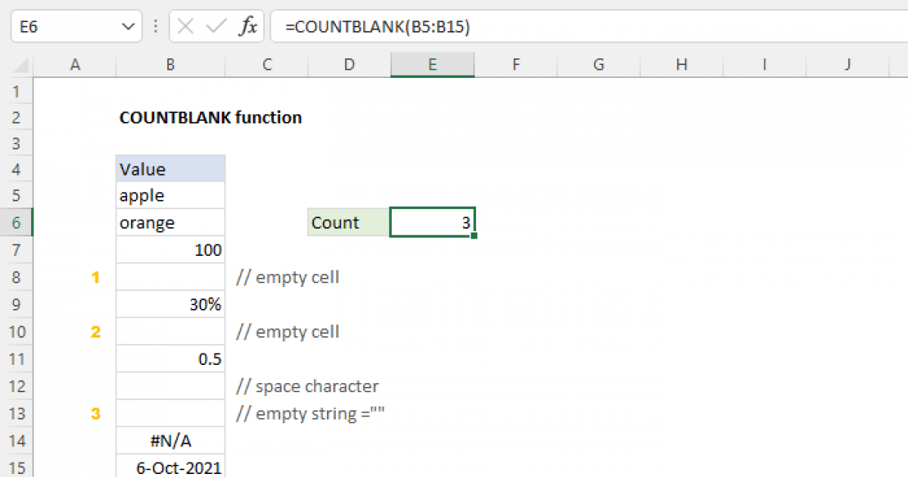Viewport: 908px width, 477px height.
Task: Select cell E6 showing count 3
Action: point(432,223)
